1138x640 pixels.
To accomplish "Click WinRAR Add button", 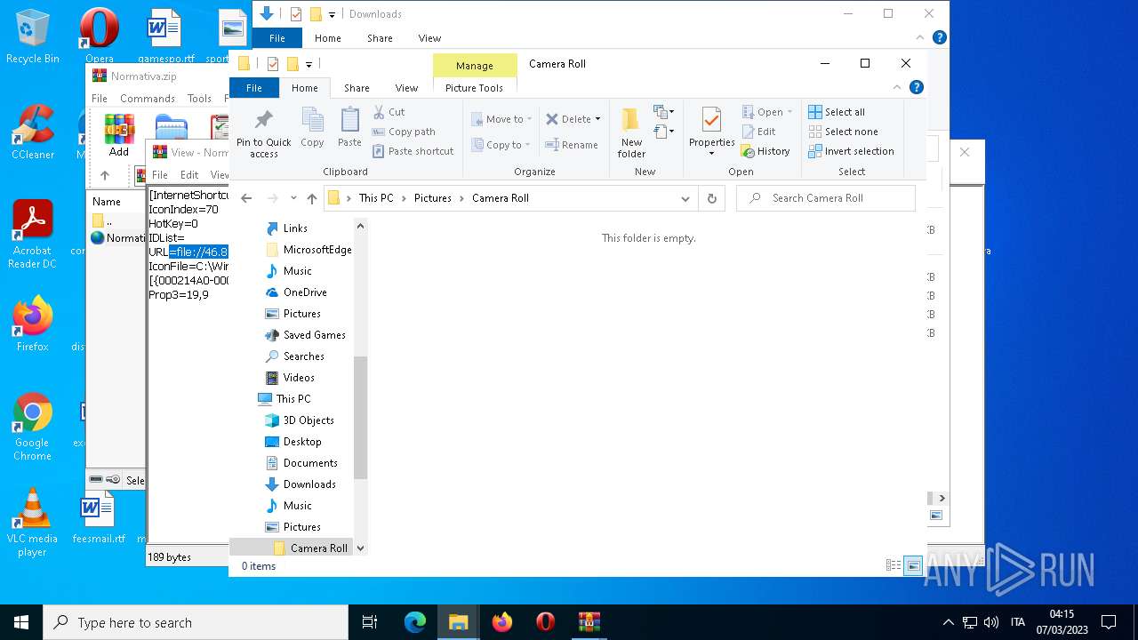I will [118, 135].
